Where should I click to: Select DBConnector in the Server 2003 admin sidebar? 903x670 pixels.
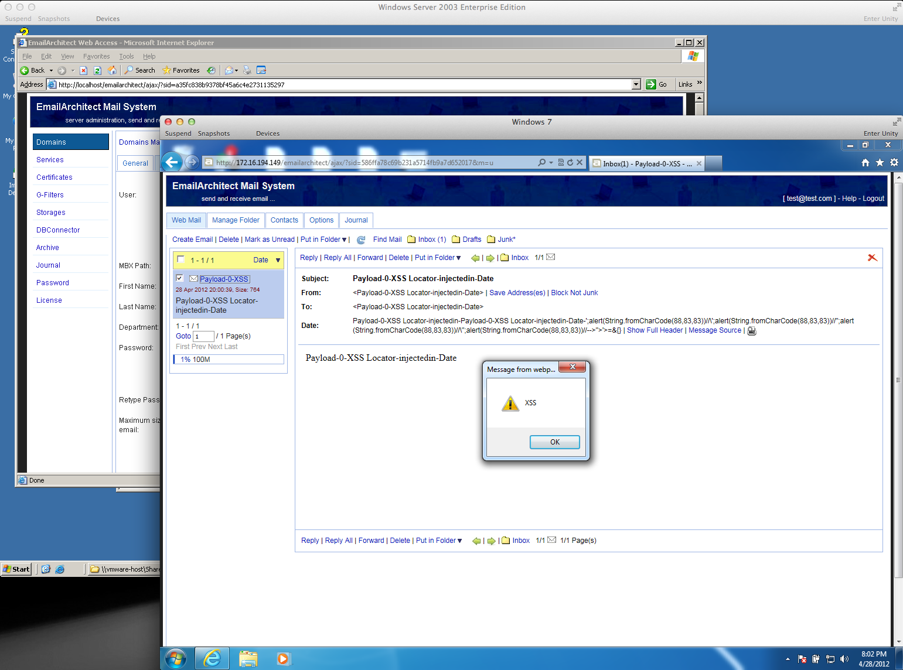[x=58, y=230]
